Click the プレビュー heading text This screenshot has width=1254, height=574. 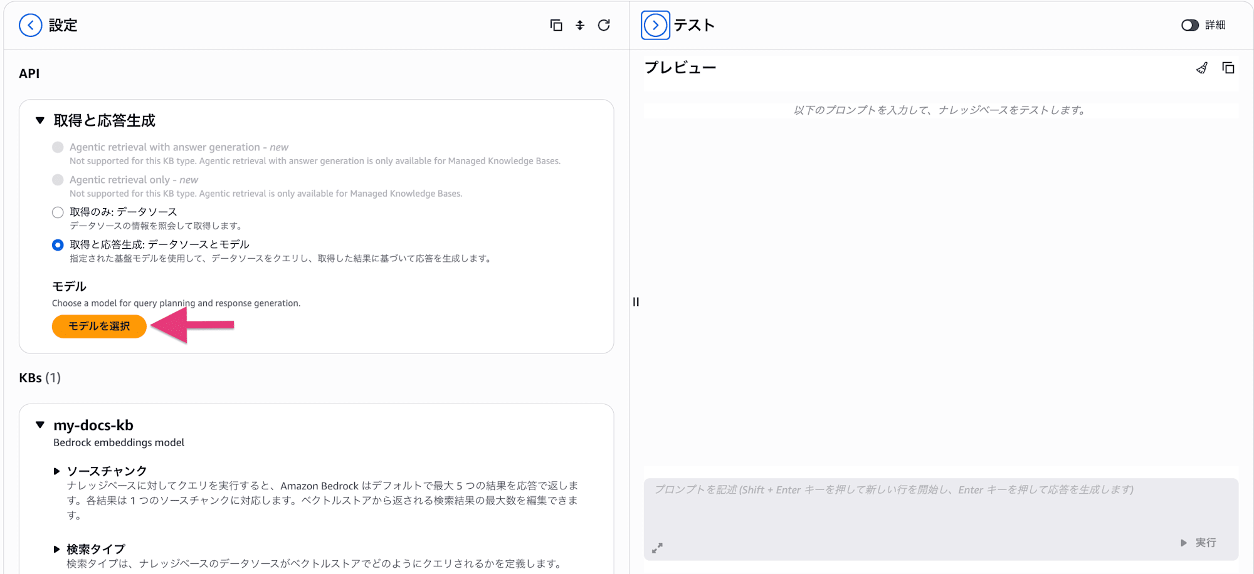[680, 68]
